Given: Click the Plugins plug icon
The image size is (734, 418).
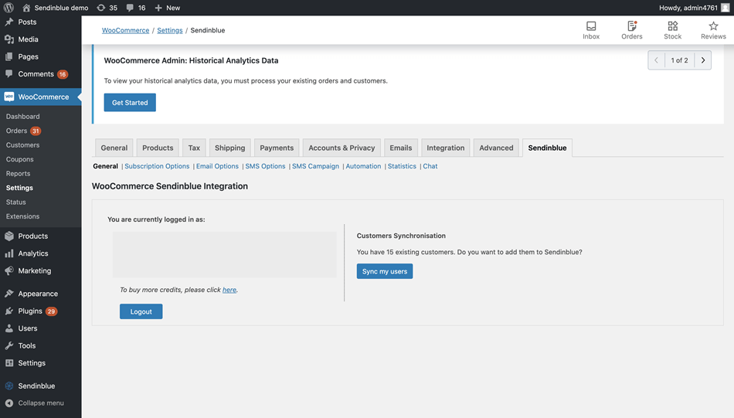Looking at the screenshot, I should click(x=9, y=311).
